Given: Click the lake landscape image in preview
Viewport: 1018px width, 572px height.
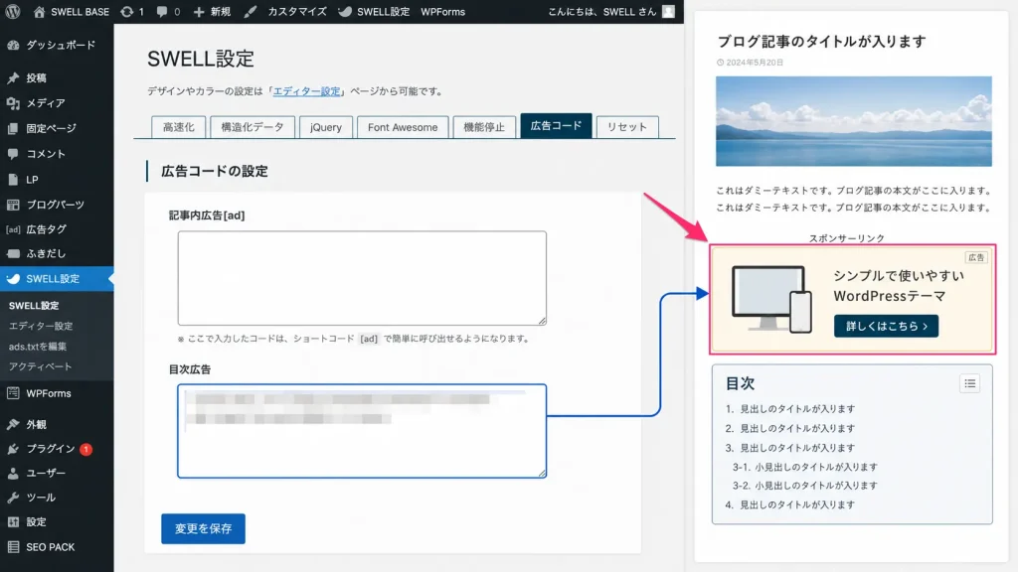Looking at the screenshot, I should click(x=854, y=121).
